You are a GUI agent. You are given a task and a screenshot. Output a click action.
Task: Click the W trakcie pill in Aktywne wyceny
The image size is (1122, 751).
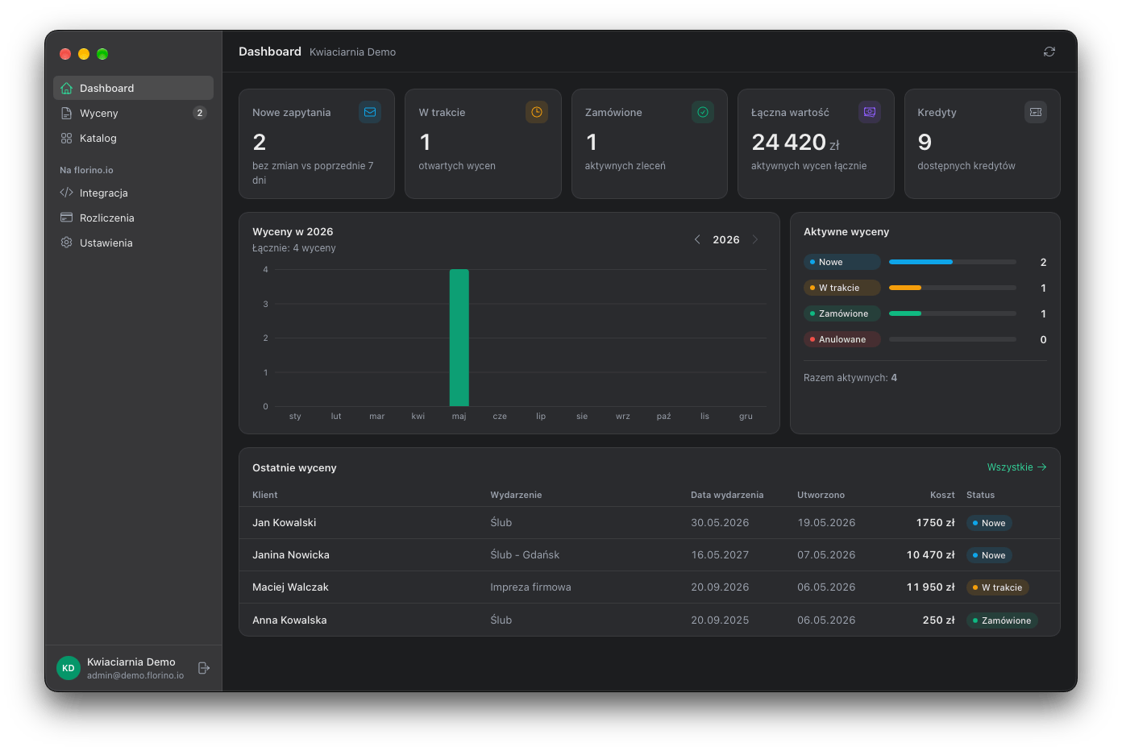coord(842,288)
